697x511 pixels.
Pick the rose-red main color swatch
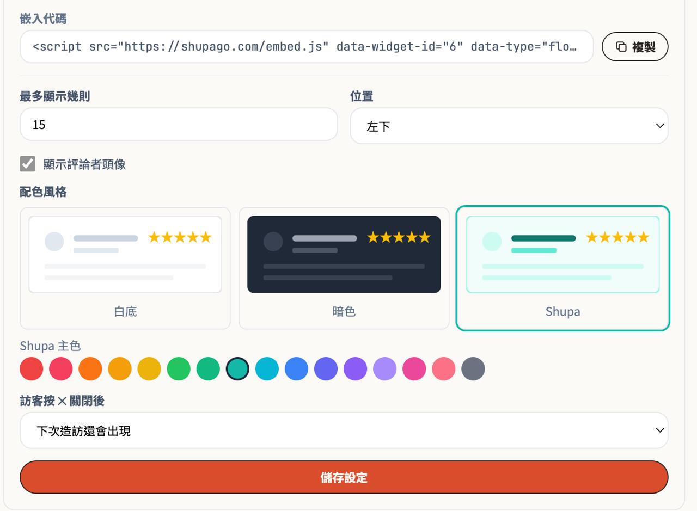[x=61, y=369]
